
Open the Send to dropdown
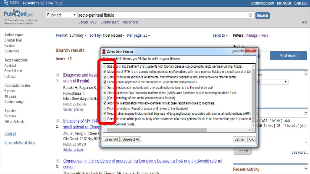(x=220, y=35)
